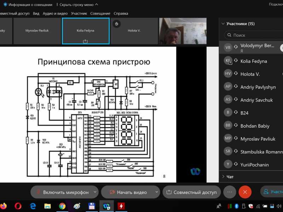Collapse the Участники (15) panel
The width and height of the screenshot is (283, 212).
pos(223,24)
